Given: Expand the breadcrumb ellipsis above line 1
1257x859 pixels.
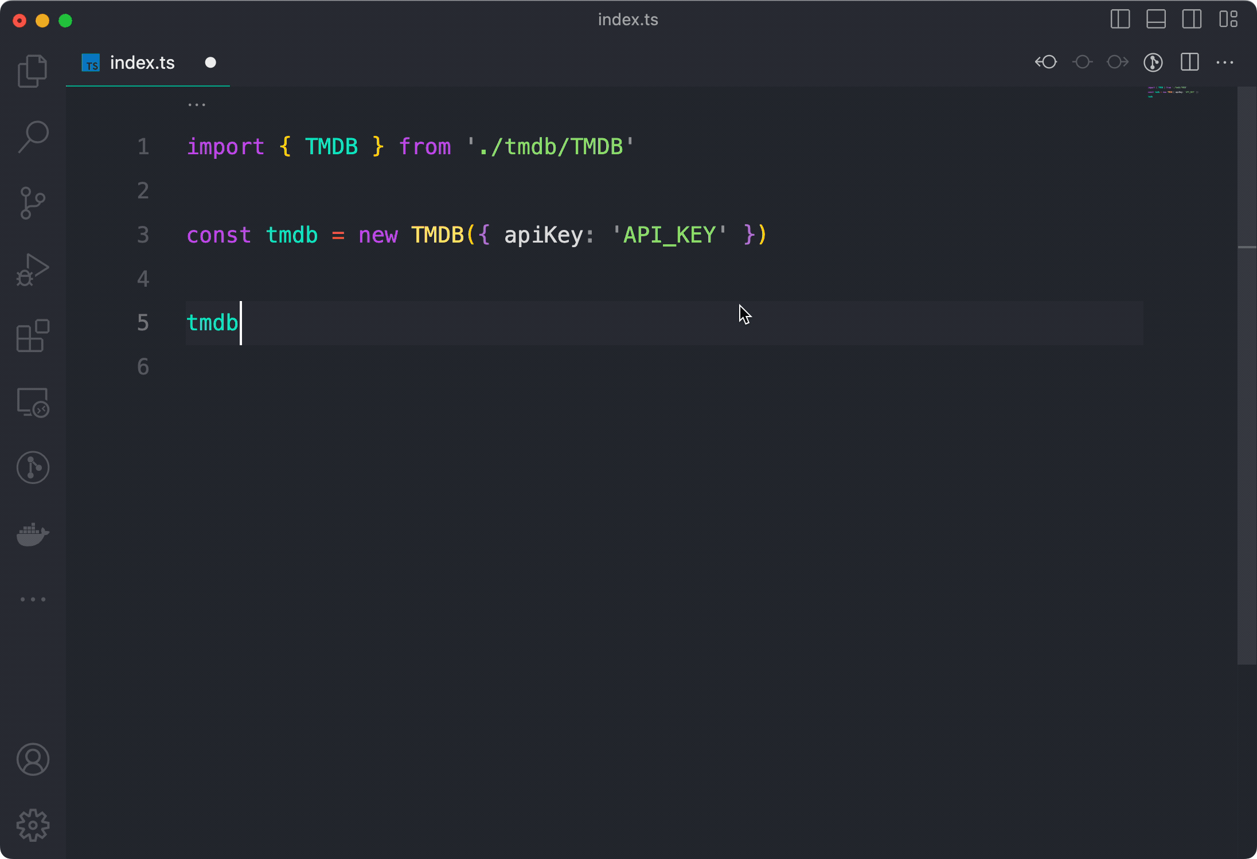Looking at the screenshot, I should pos(197,105).
